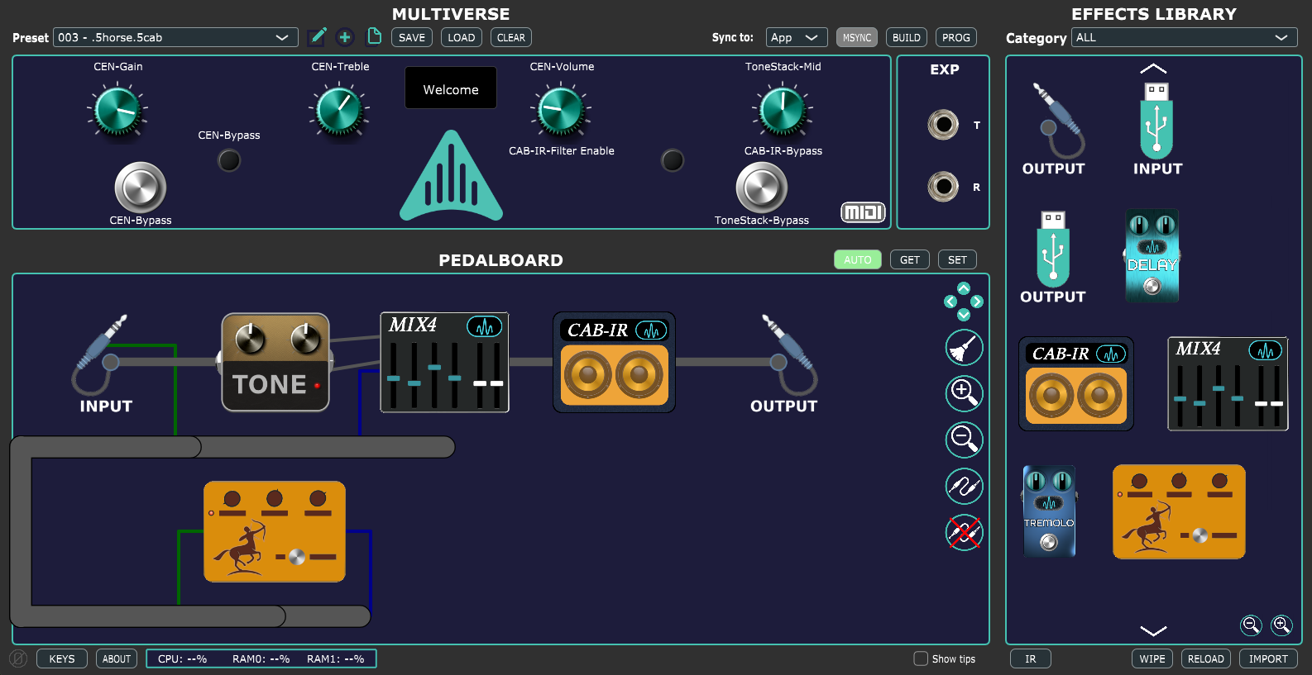Open the KEYS panel
The width and height of the screenshot is (1312, 675).
62,658
